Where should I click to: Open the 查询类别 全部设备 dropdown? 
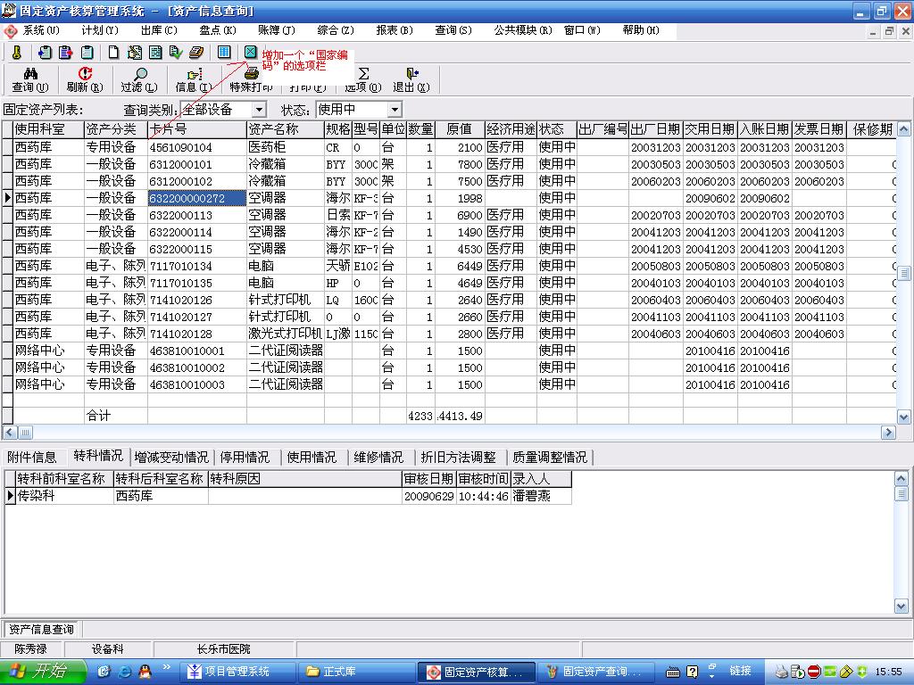click(x=260, y=110)
